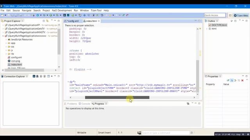Toggle Show Advanced Properties in Properties panel
Screen dimensions: 250x140
235,80
